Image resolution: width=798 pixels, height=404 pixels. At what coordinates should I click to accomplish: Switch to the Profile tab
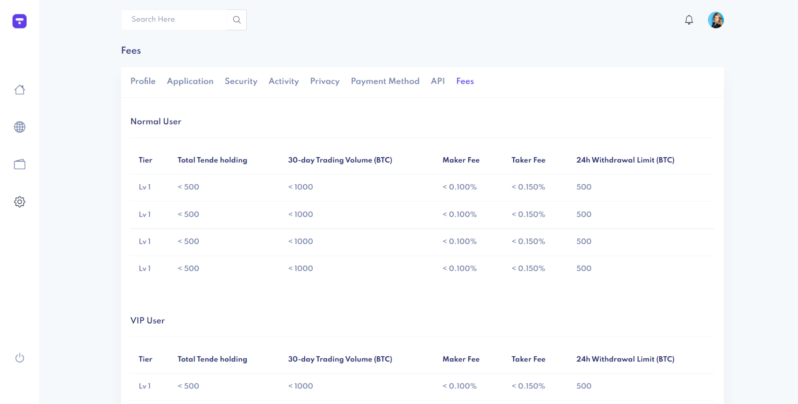143,81
